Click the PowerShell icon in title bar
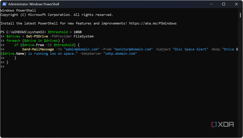The height and width of the screenshot is (138, 243). tap(4, 4)
